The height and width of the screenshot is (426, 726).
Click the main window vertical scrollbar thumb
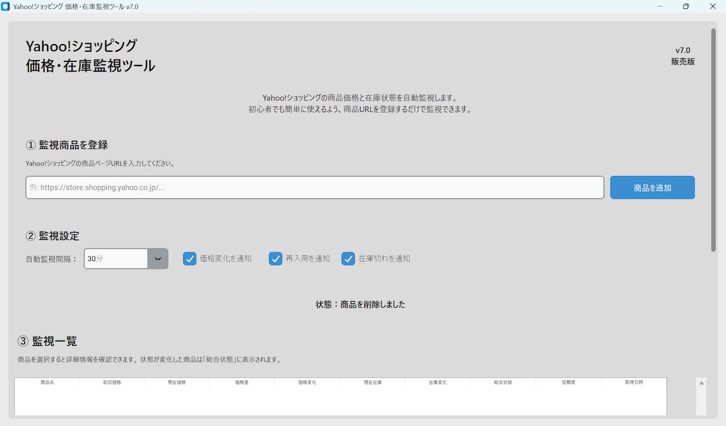coord(714,140)
